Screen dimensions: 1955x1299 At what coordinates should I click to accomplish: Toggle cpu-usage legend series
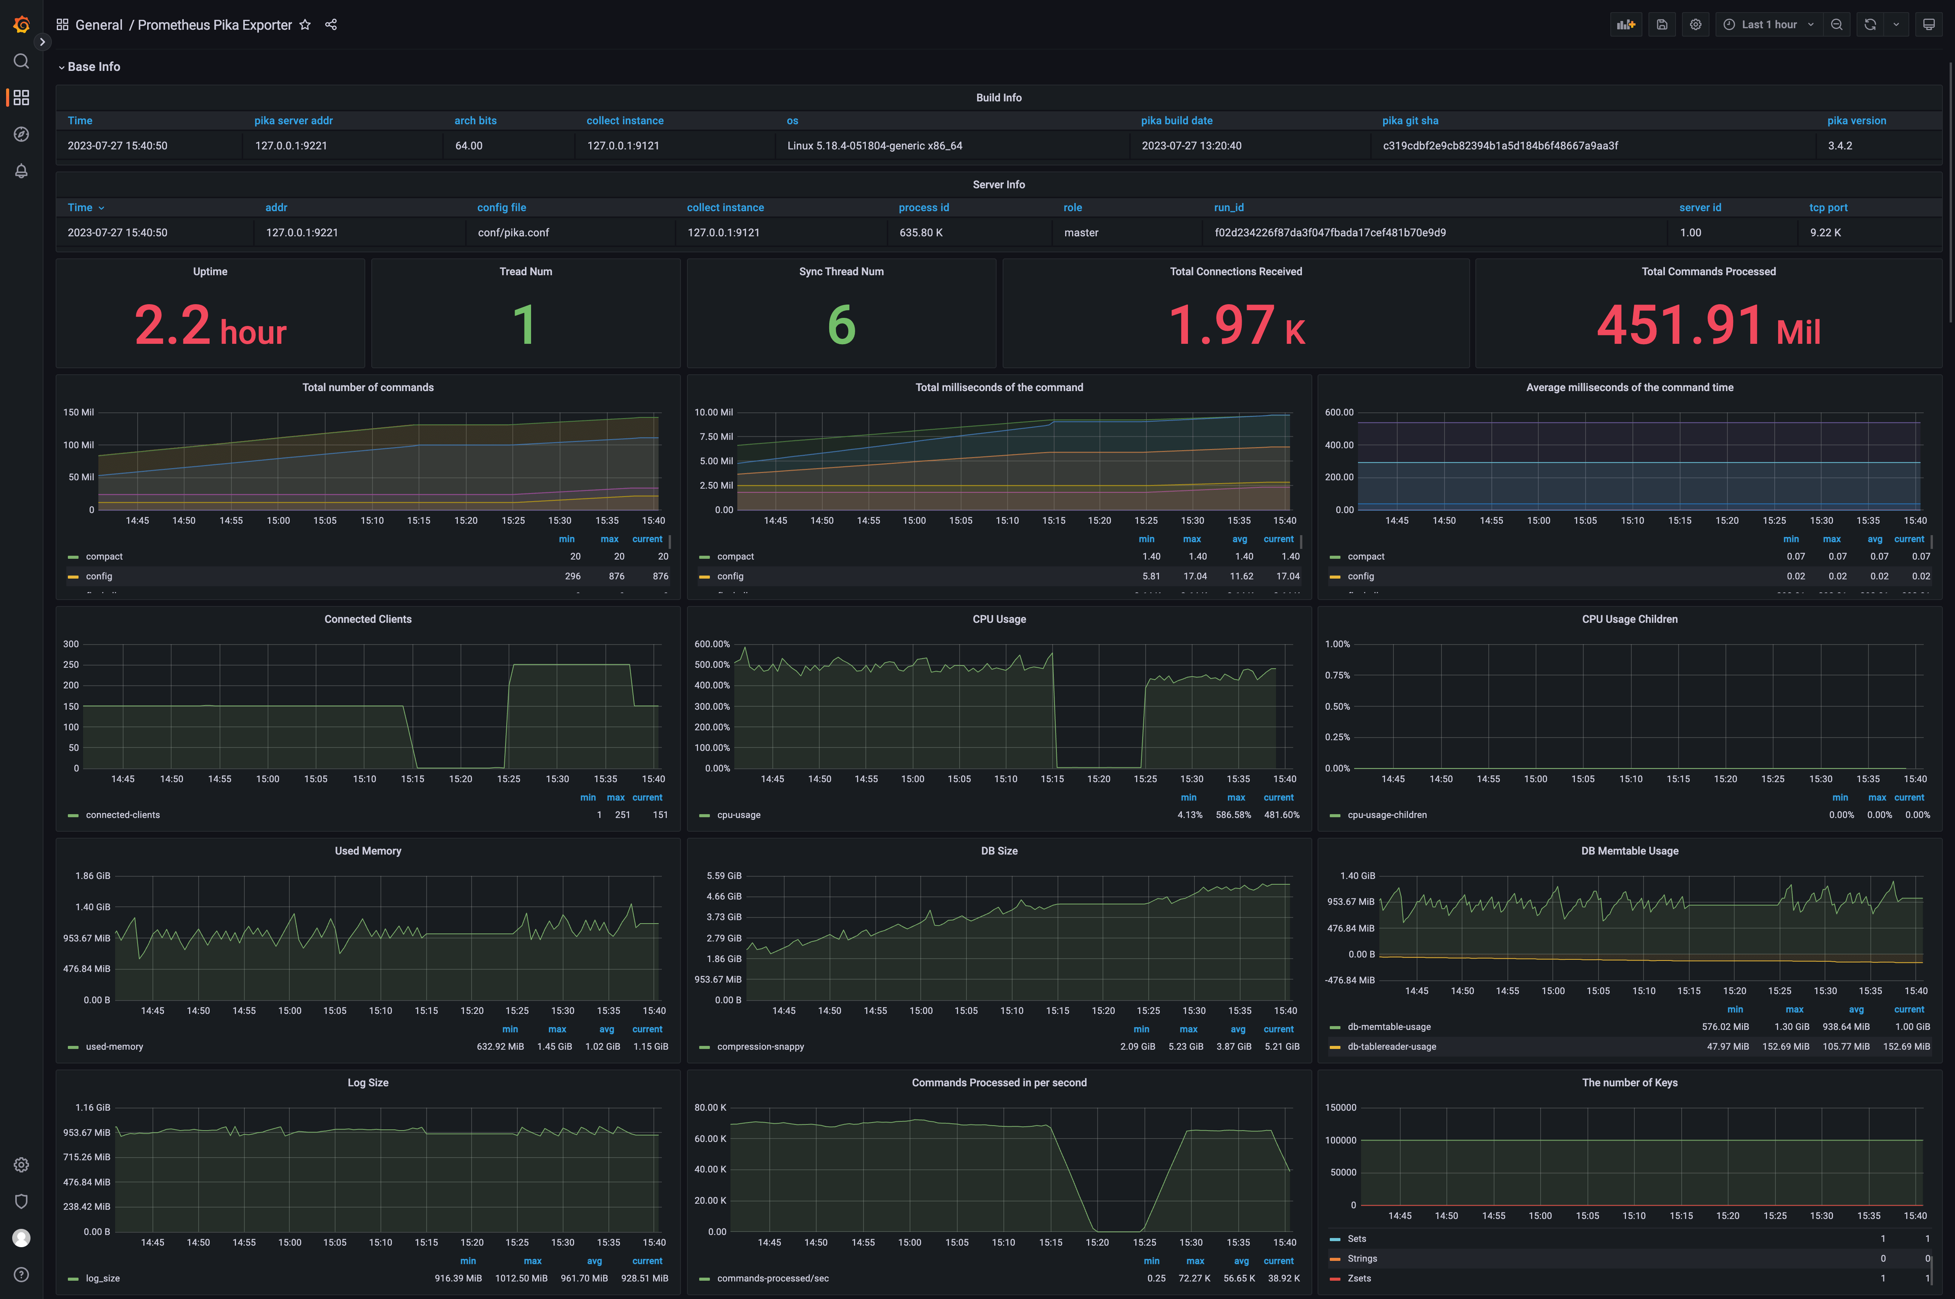point(739,815)
